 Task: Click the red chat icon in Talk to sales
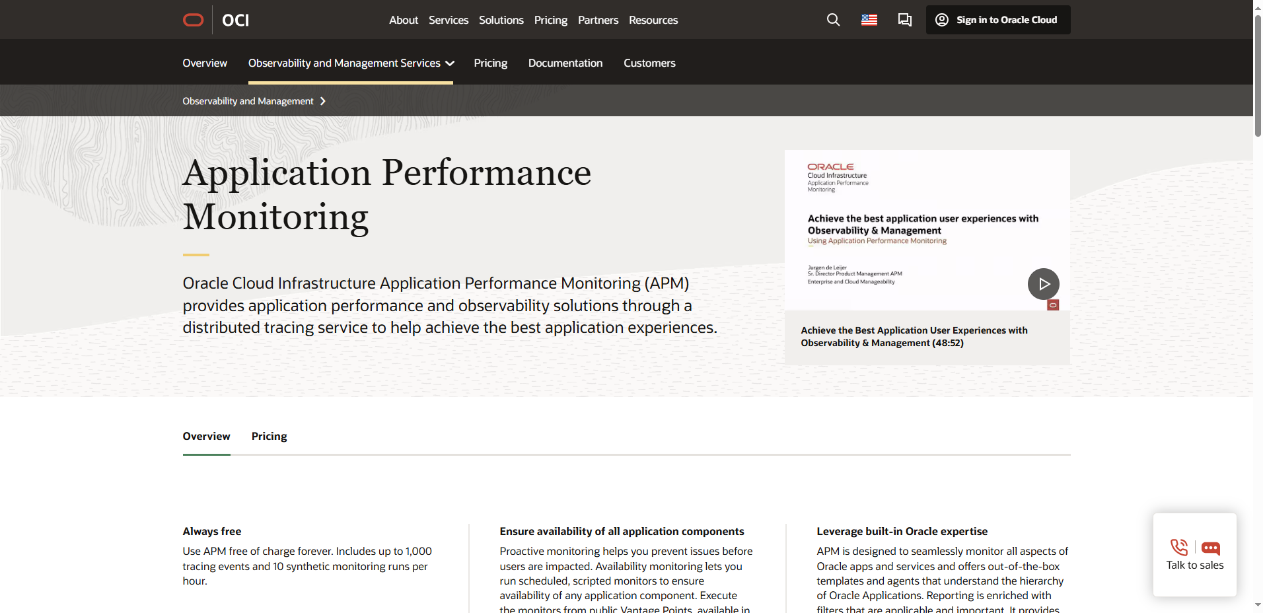[1210, 548]
